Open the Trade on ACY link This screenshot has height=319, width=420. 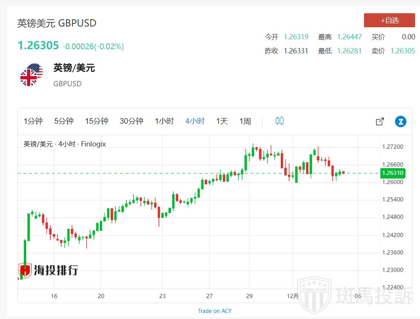[215, 311]
